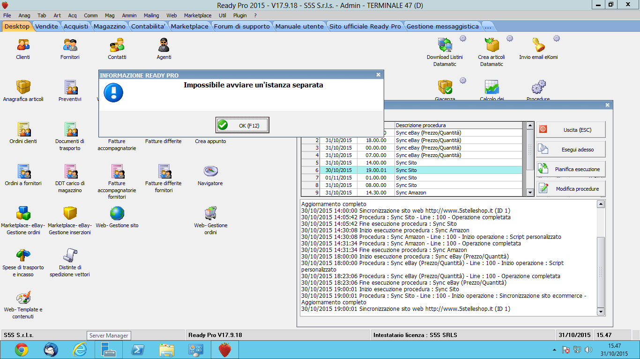Open the Anag menu
Image resolution: width=640 pixels, height=359 pixels.
pyautogui.click(x=24, y=15)
